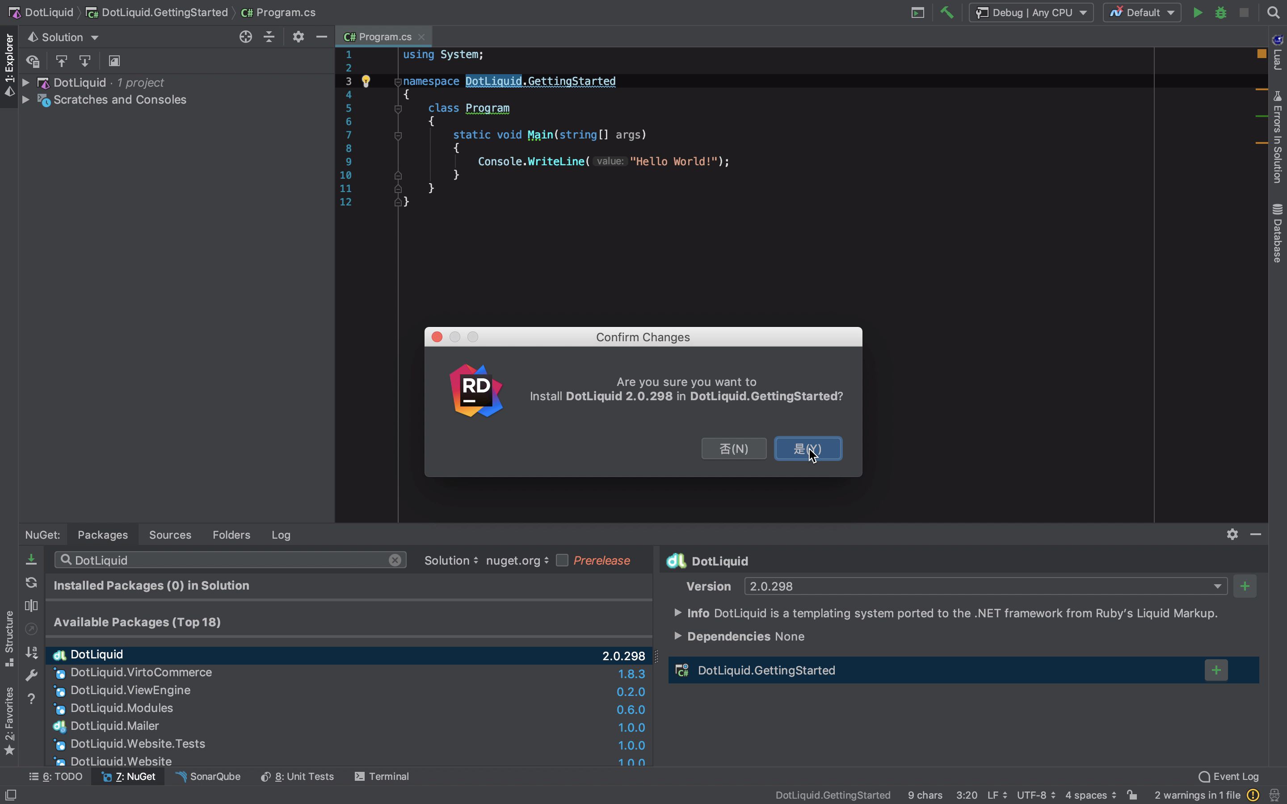Click the move-up arrow icon in Solution toolbar

point(61,61)
